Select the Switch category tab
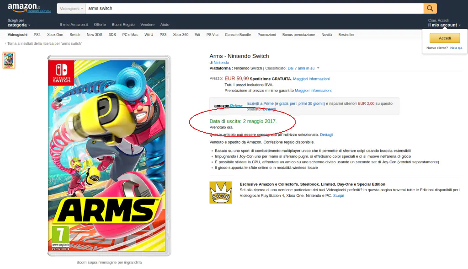The width and height of the screenshot is (468, 269). point(75,35)
